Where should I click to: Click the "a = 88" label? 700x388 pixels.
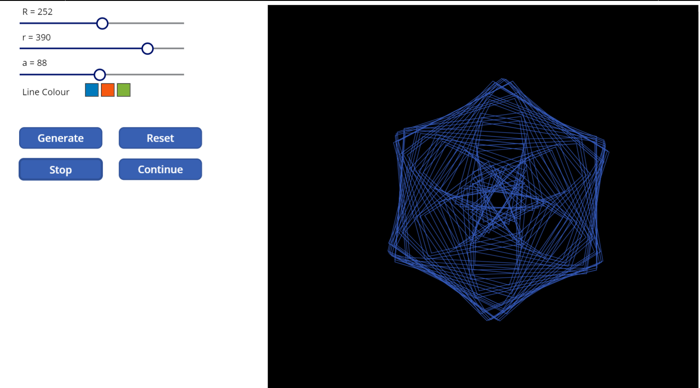(35, 63)
